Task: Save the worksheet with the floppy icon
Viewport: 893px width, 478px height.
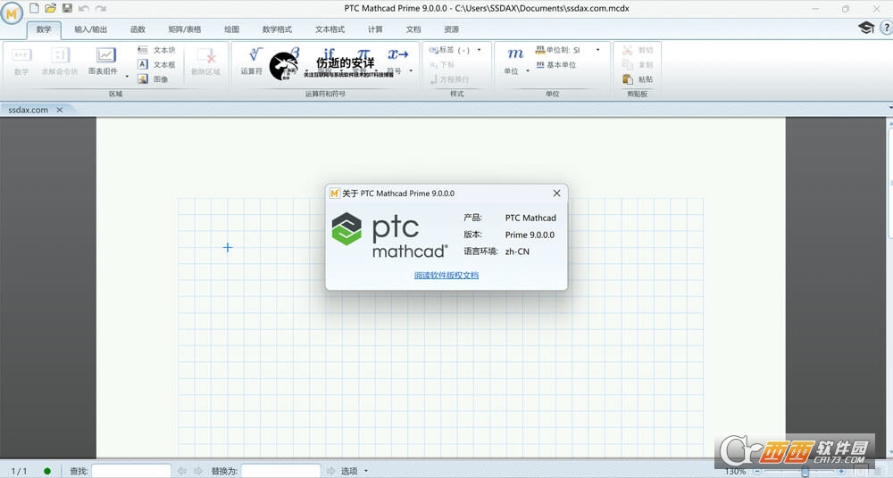Action: click(67, 8)
